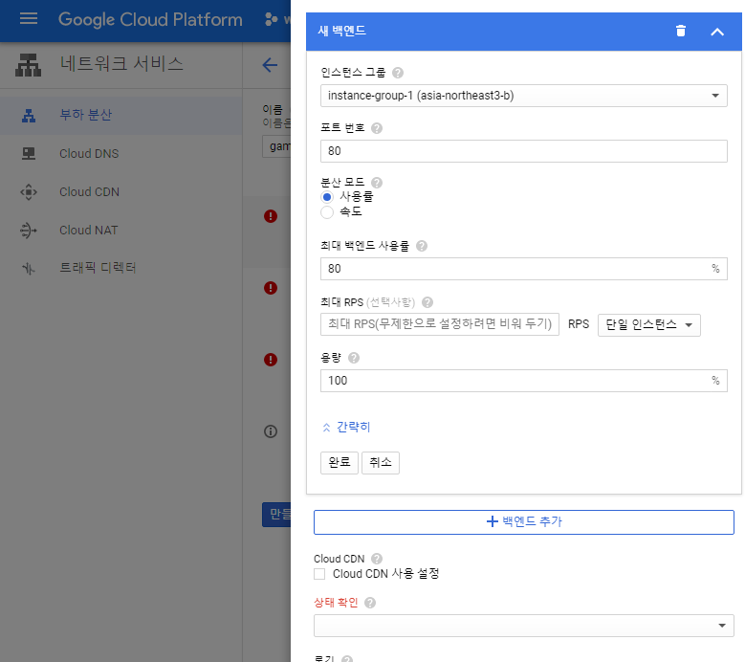Open help for 포트 번호
The width and height of the screenshot is (745, 662).
coord(377,128)
